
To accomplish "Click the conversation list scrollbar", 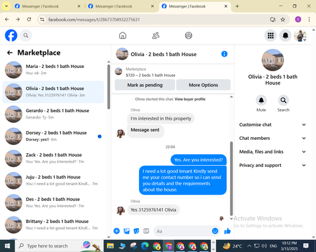I will 109,87.
